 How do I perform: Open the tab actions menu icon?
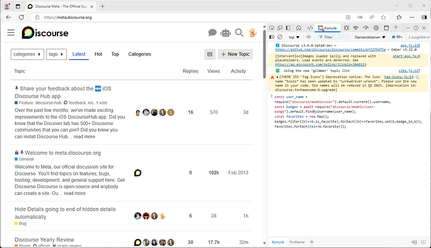point(18,6)
